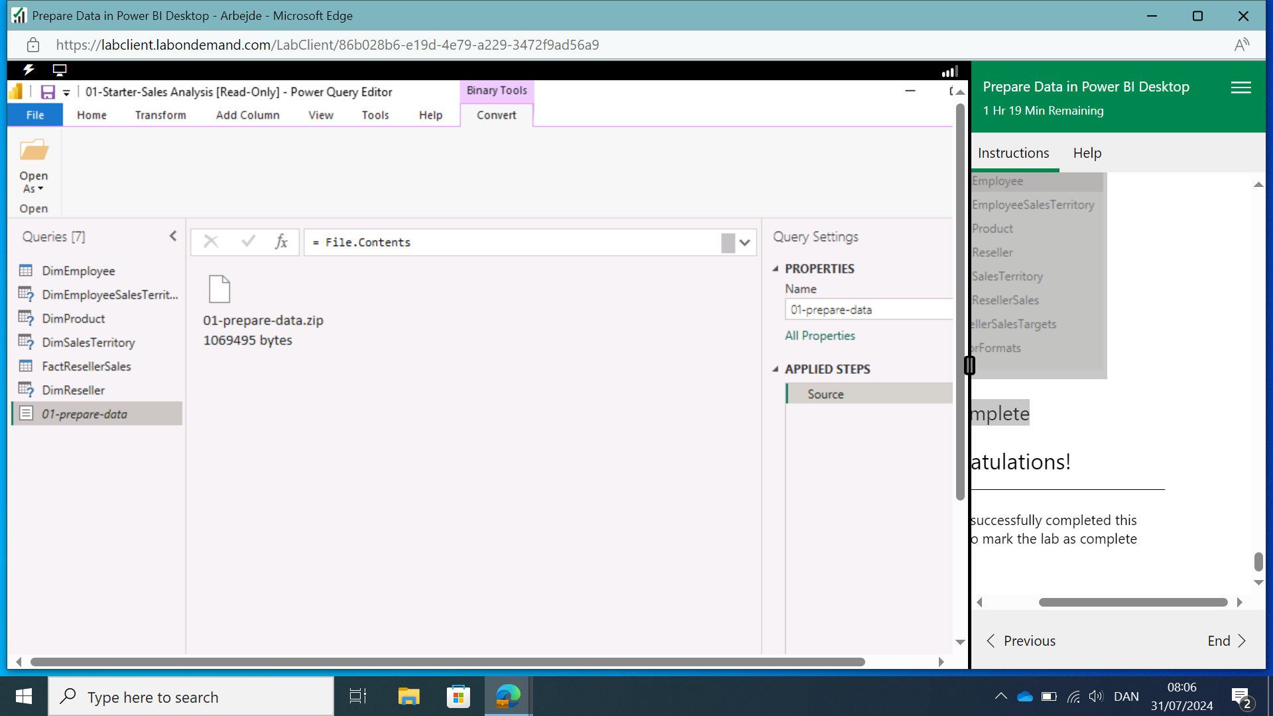Click the signal strength bars icon
Viewport: 1273px width, 716px height.
pyautogui.click(x=950, y=71)
